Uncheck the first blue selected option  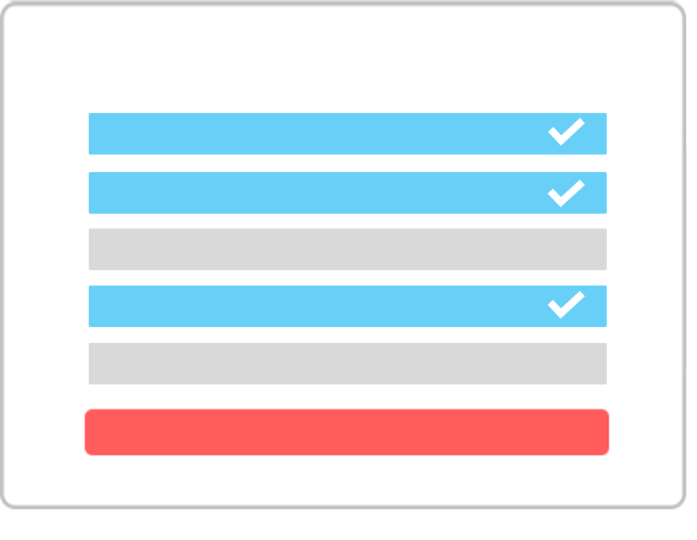click(x=348, y=134)
